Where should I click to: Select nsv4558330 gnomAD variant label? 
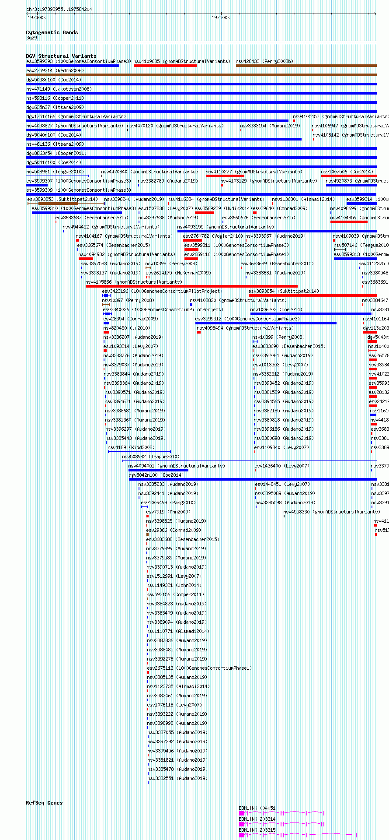pos(332,512)
